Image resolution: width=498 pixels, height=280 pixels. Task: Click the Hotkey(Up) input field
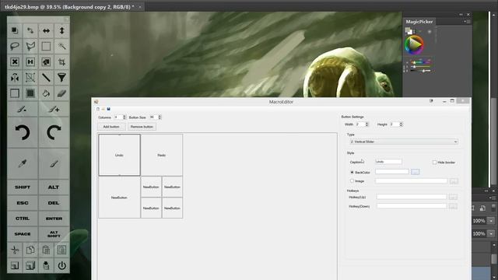pyautogui.click(x=412, y=197)
